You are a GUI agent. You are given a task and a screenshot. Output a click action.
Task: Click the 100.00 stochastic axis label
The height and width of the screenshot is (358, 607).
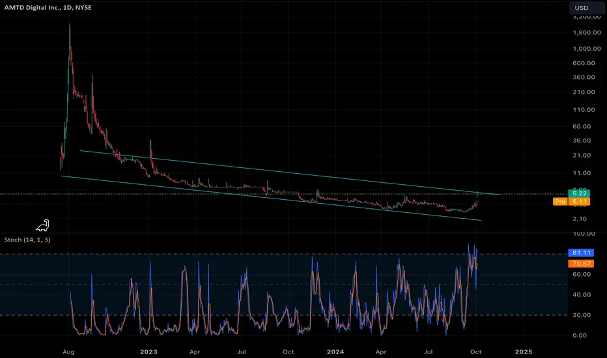coord(584,234)
